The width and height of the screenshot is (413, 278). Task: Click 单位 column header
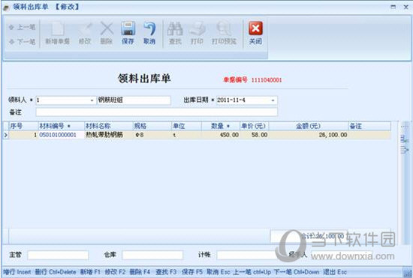click(187, 126)
